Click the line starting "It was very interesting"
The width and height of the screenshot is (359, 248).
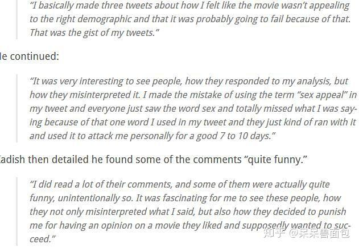tap(188, 81)
